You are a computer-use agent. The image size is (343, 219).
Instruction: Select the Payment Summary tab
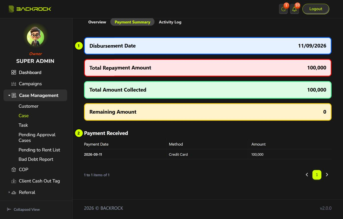pos(132,22)
